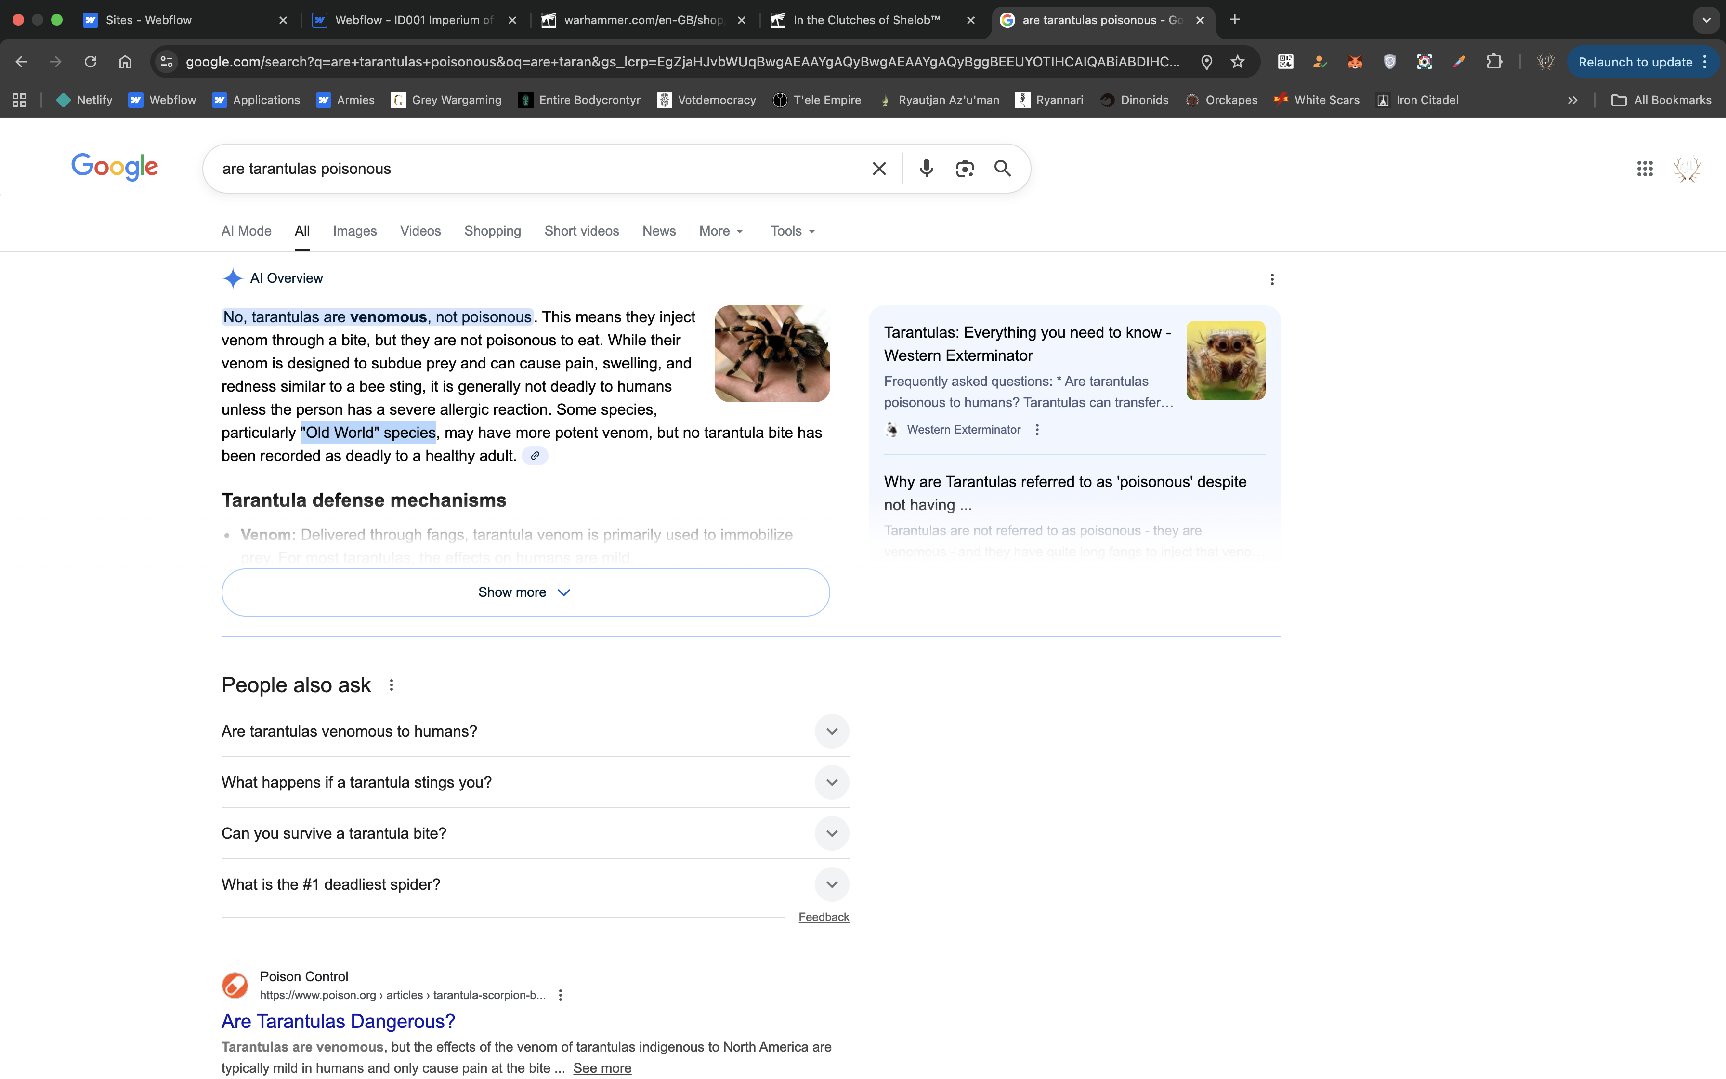Bookmark this page with the star icon
This screenshot has height=1079, width=1726.
[x=1238, y=62]
